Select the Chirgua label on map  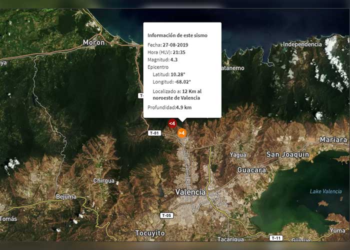click(x=103, y=180)
